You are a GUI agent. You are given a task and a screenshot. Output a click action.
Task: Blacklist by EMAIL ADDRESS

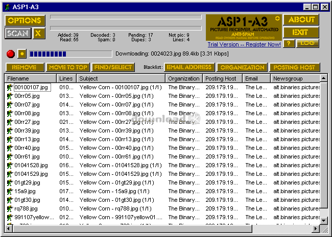[189, 67]
